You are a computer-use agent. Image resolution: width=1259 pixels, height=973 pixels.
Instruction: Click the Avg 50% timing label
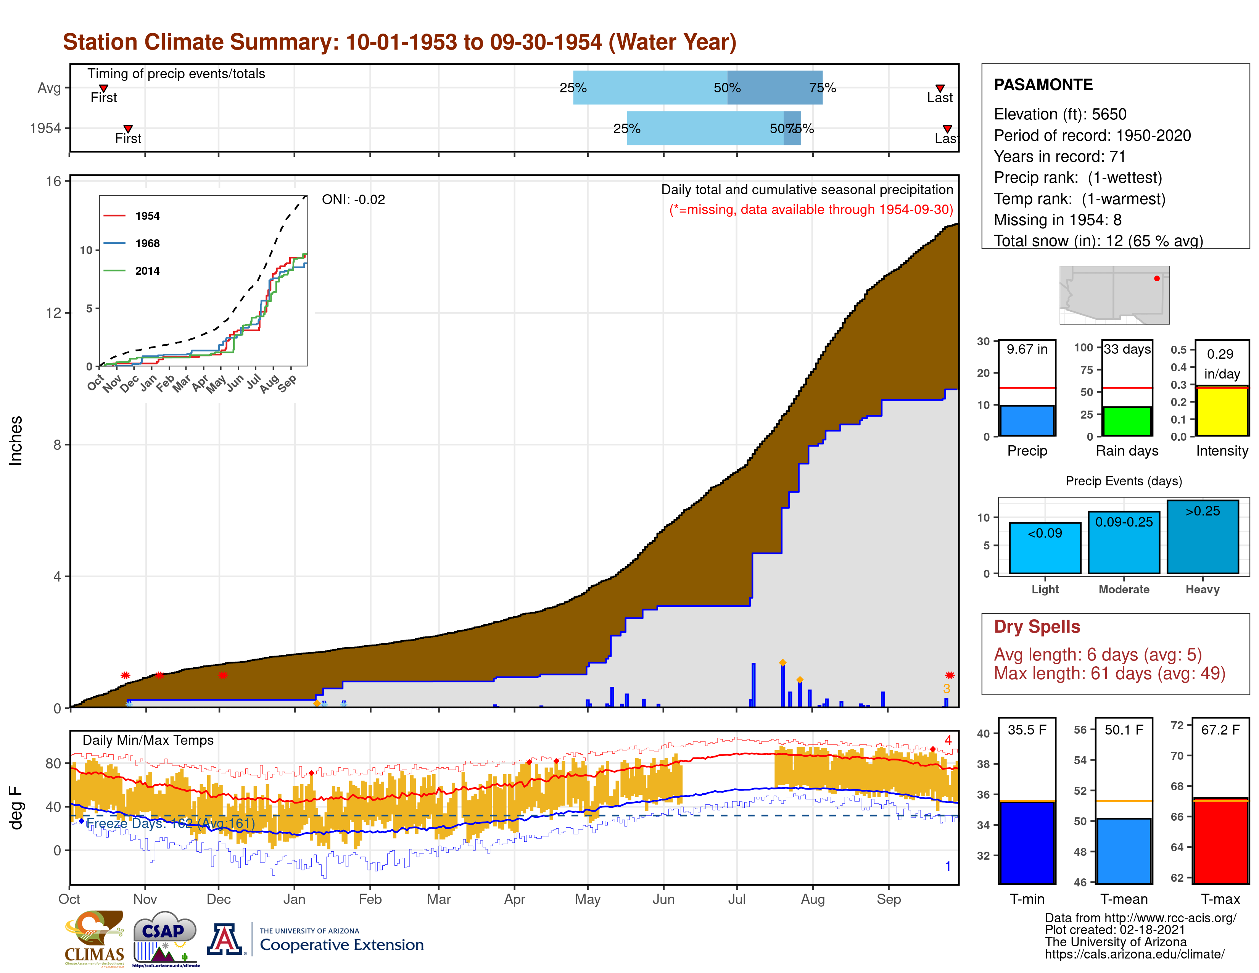(727, 88)
